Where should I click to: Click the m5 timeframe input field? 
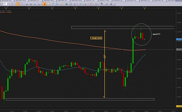5,4
